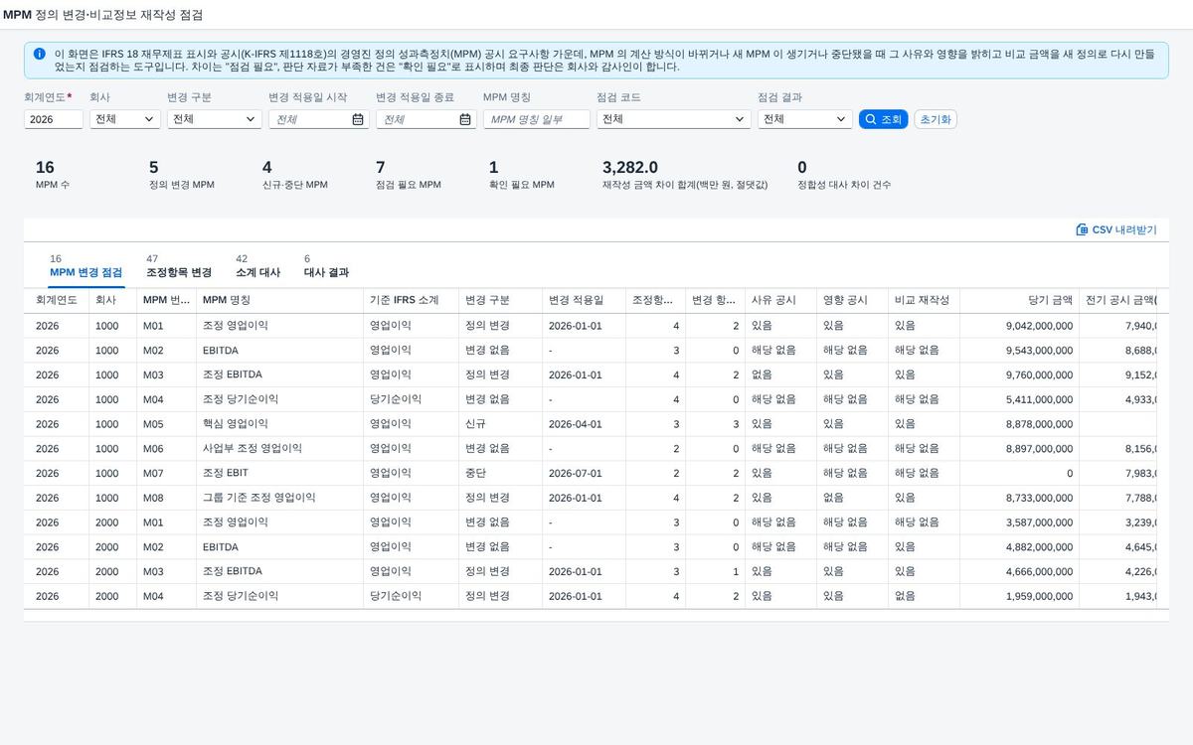Focus the MPM 명칭 search field
Image resolution: width=1193 pixels, height=745 pixels.
pos(537,119)
